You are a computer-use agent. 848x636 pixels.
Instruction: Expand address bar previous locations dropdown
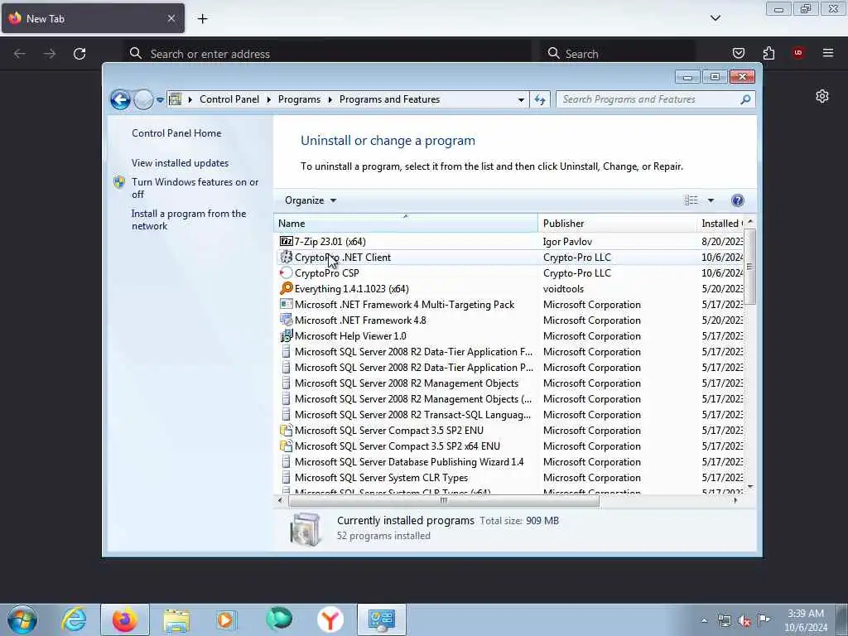point(521,99)
